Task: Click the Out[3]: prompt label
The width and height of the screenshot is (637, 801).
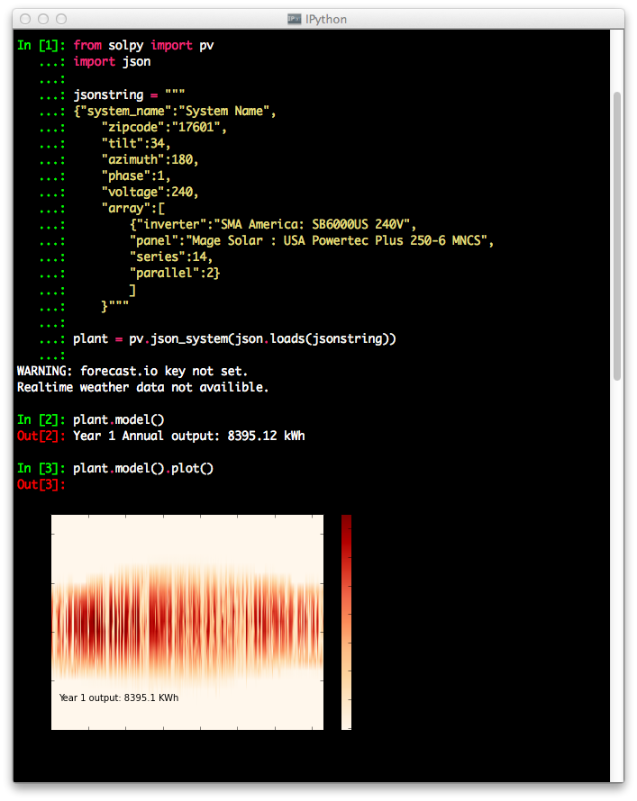Action: point(41,485)
